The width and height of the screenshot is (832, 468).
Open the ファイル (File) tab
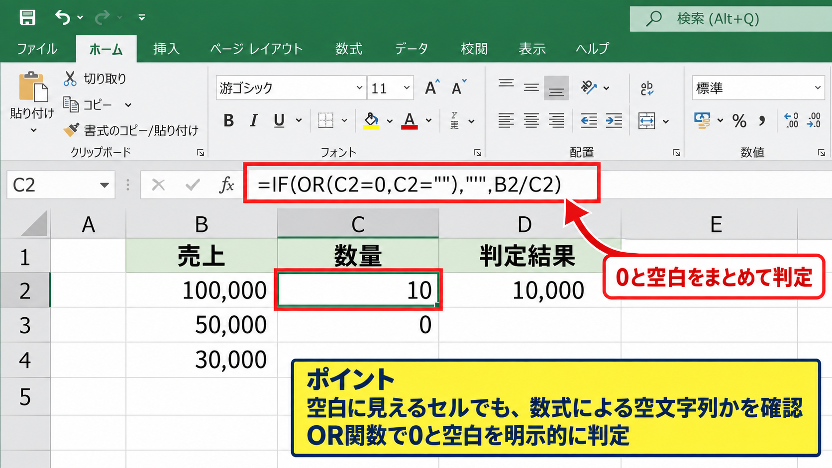pos(37,49)
